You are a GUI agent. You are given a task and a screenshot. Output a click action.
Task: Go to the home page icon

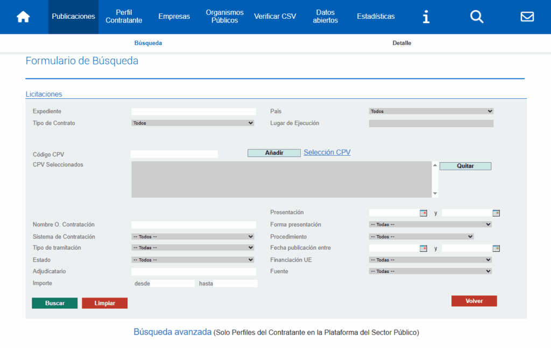(23, 17)
